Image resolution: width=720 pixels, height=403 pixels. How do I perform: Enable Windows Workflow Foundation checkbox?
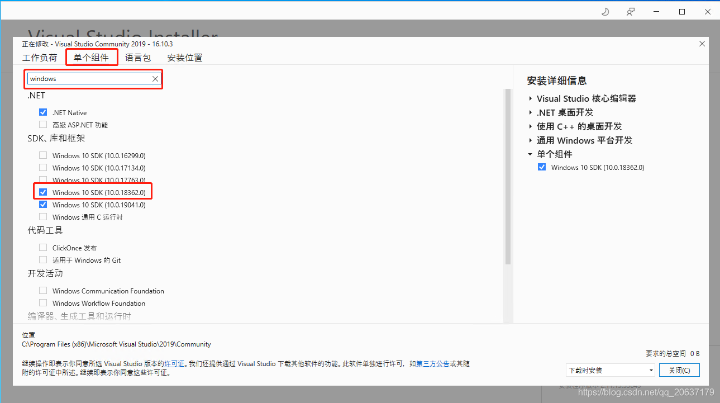(x=43, y=303)
